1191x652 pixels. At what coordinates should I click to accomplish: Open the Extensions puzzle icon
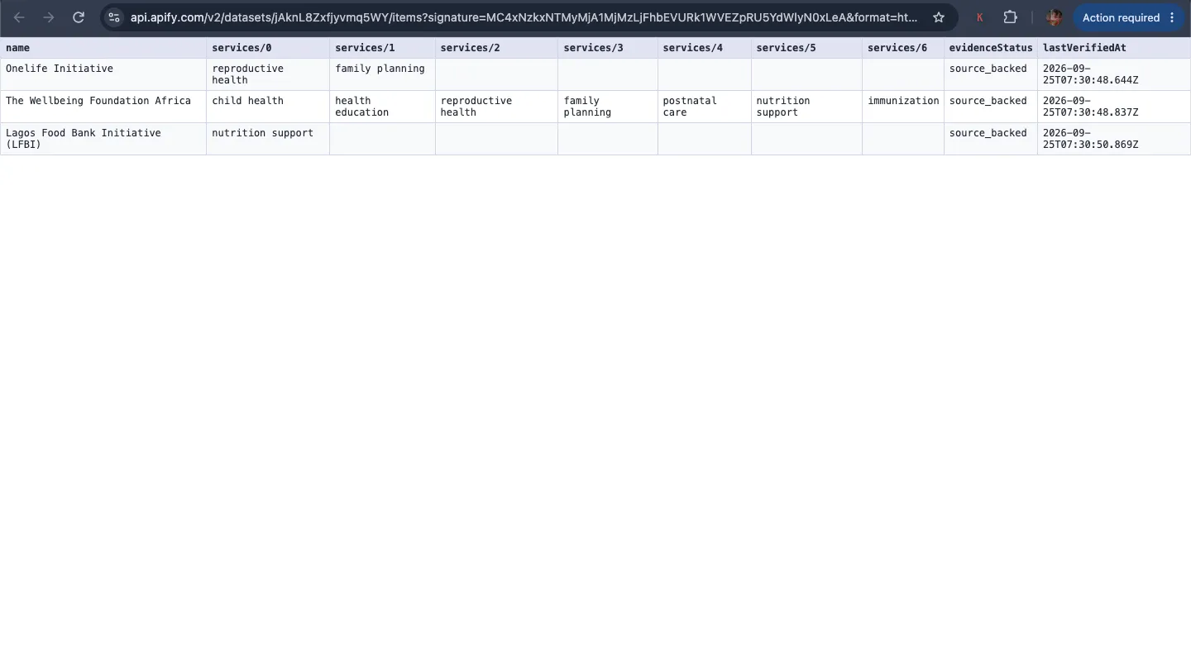pyautogui.click(x=1010, y=17)
